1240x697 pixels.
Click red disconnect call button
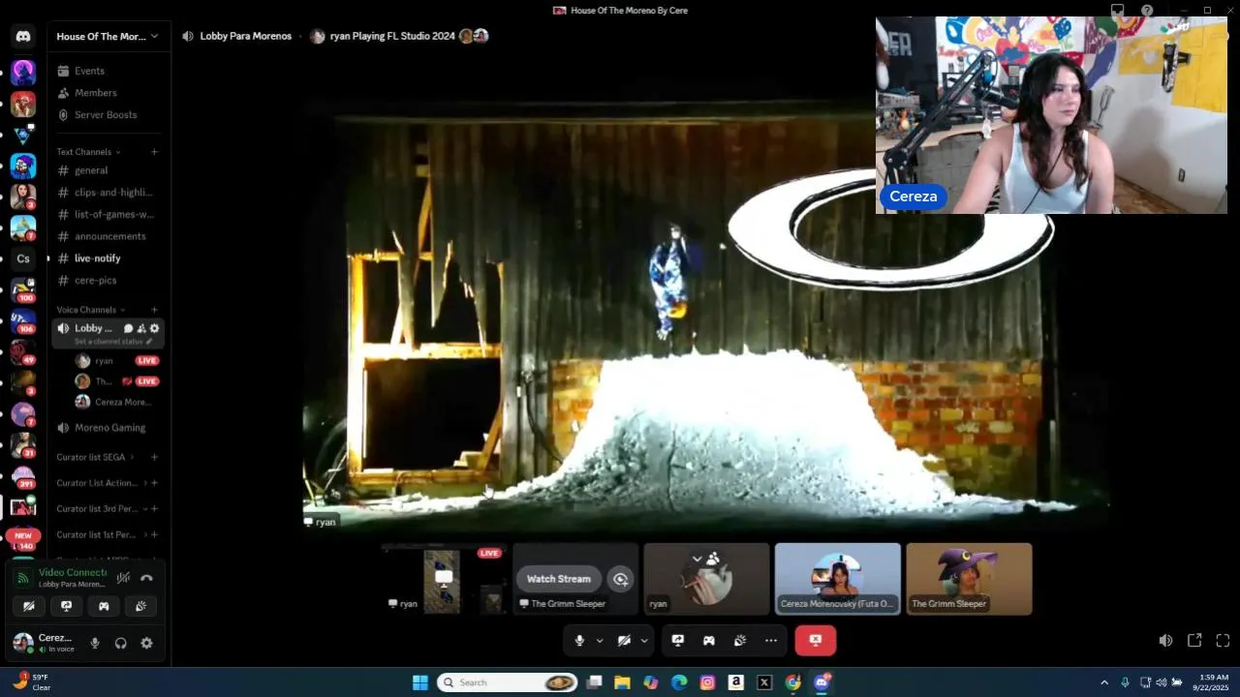click(x=816, y=641)
